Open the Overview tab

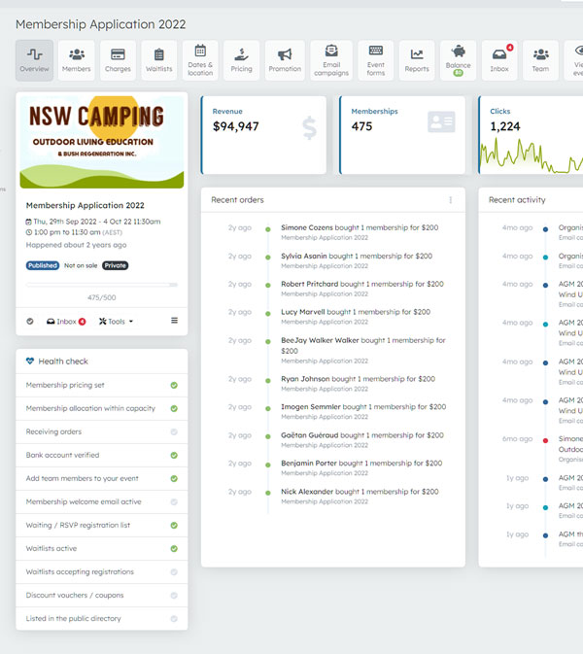pyautogui.click(x=35, y=60)
